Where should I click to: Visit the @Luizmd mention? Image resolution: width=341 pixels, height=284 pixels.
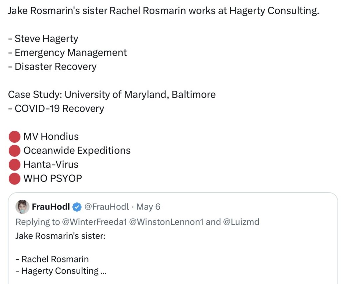point(241,222)
